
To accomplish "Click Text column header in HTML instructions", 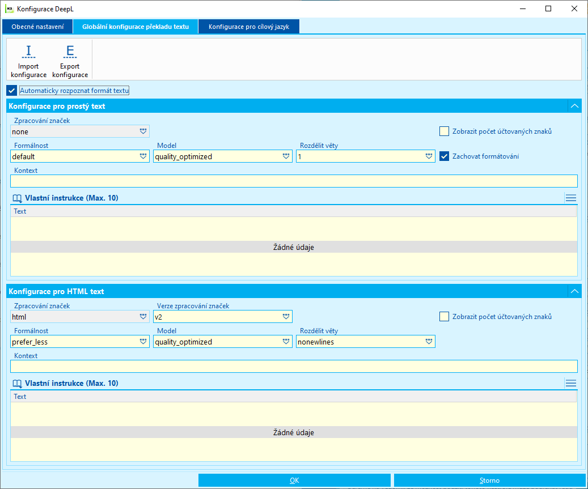I will 293,397.
